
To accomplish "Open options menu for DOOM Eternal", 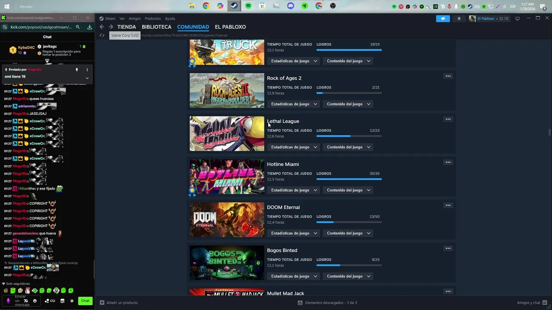I will (x=448, y=205).
